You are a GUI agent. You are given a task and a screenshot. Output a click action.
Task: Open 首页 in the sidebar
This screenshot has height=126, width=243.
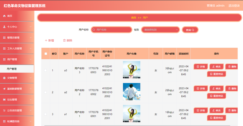click(x=17, y=16)
